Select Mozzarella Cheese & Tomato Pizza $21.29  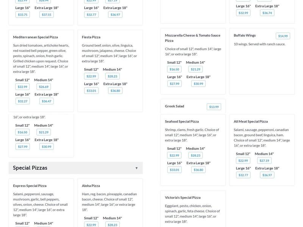click(195, 69)
